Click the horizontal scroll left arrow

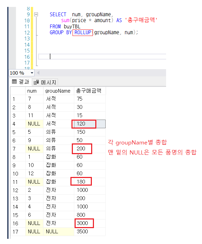(x=38, y=73)
